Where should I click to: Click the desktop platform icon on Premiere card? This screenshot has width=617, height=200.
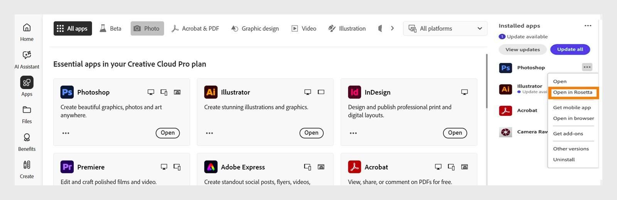point(164,167)
